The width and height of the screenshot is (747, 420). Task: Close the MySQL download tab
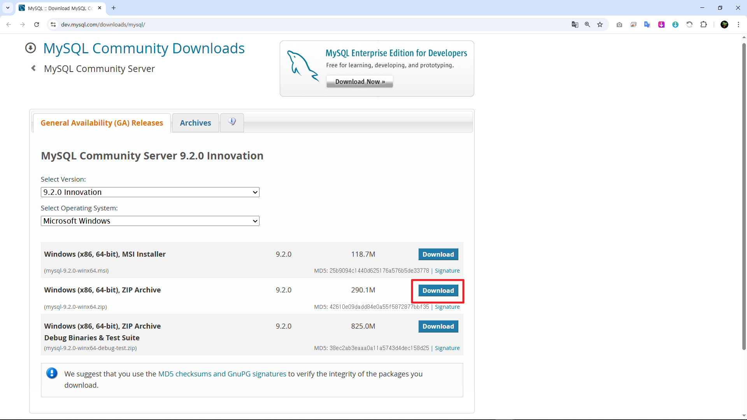100,8
